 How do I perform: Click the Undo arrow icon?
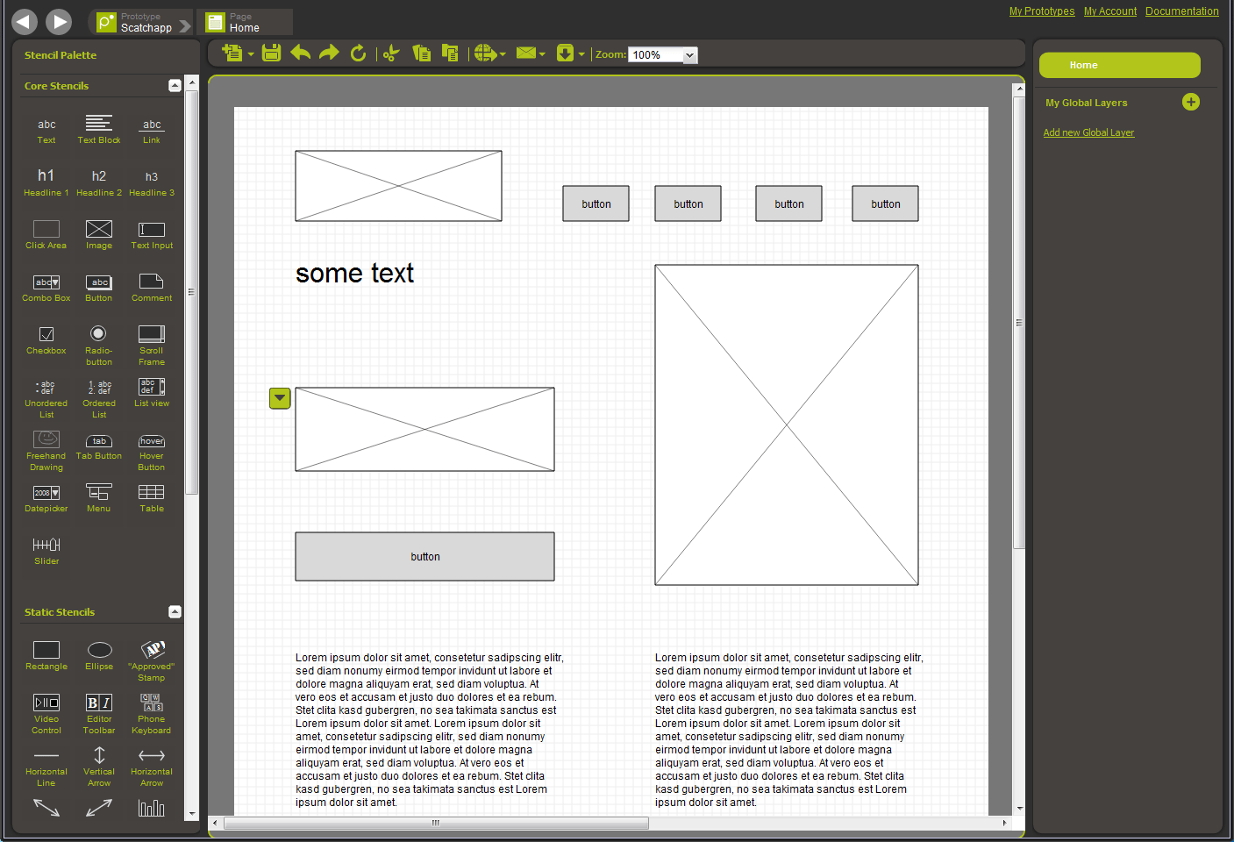pyautogui.click(x=301, y=54)
